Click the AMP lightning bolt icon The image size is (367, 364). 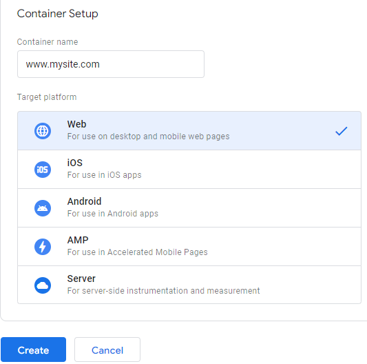coord(43,247)
